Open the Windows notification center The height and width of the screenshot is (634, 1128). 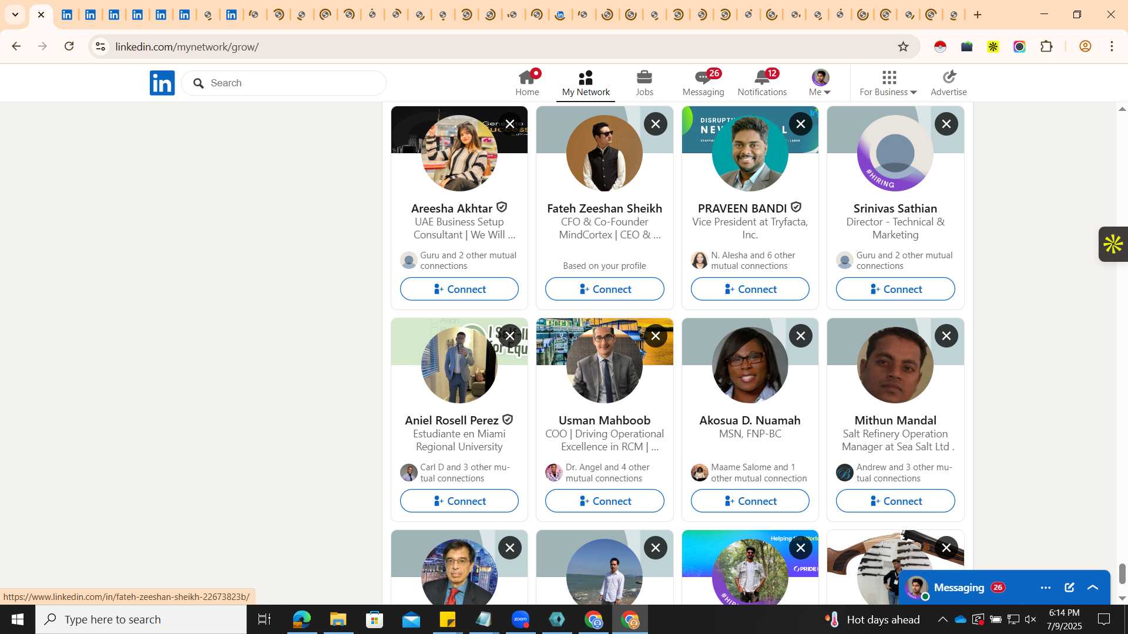coord(1104,619)
